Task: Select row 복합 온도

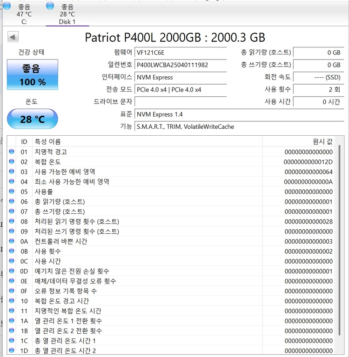Action: pyautogui.click(x=171, y=162)
